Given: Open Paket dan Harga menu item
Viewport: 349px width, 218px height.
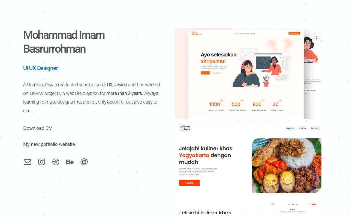Looking at the screenshot, I should tap(245, 33).
